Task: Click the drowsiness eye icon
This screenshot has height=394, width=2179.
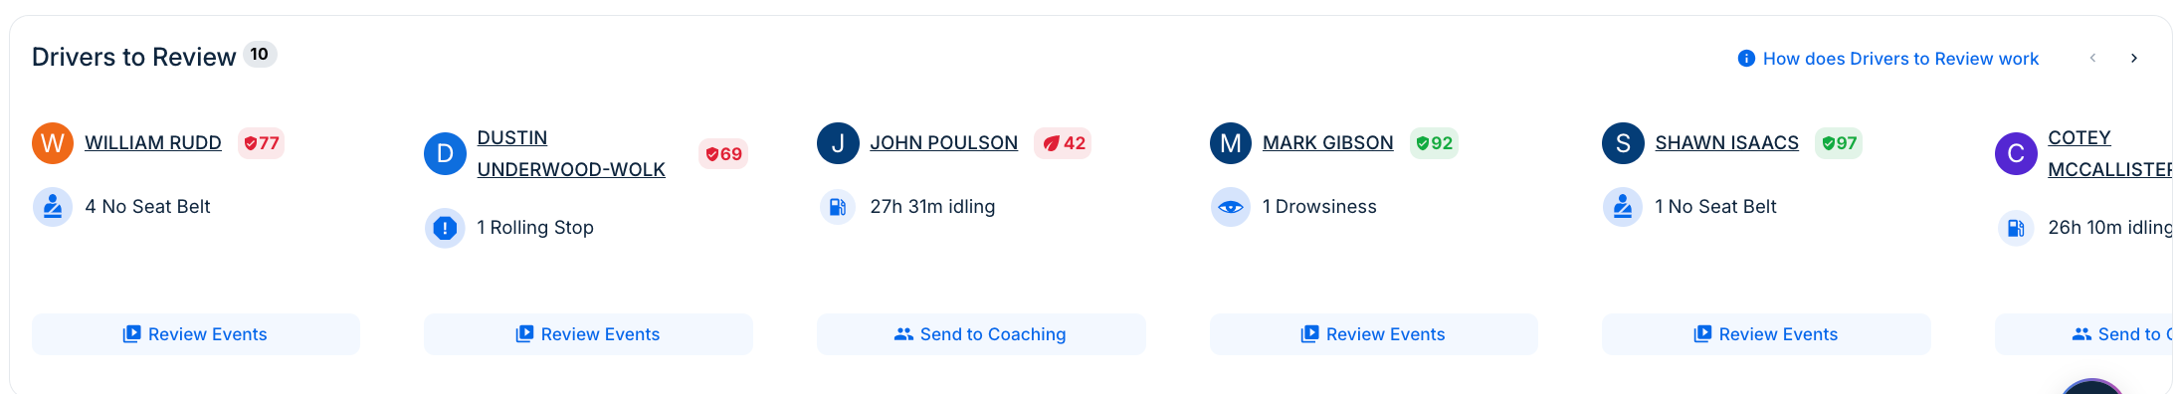Action: click(1231, 207)
